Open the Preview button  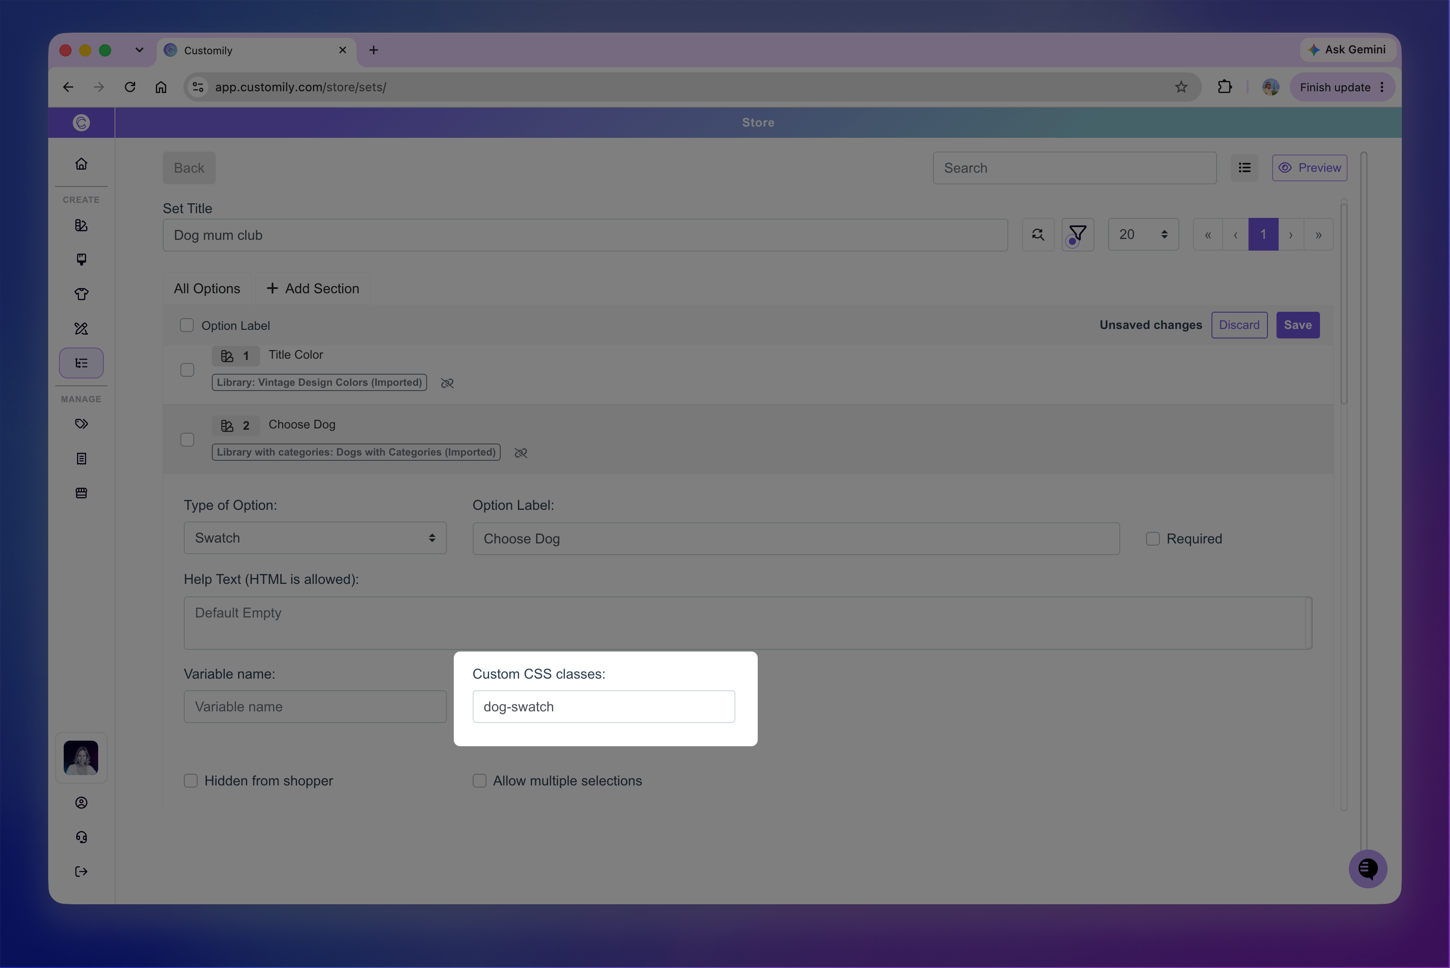pos(1309,168)
